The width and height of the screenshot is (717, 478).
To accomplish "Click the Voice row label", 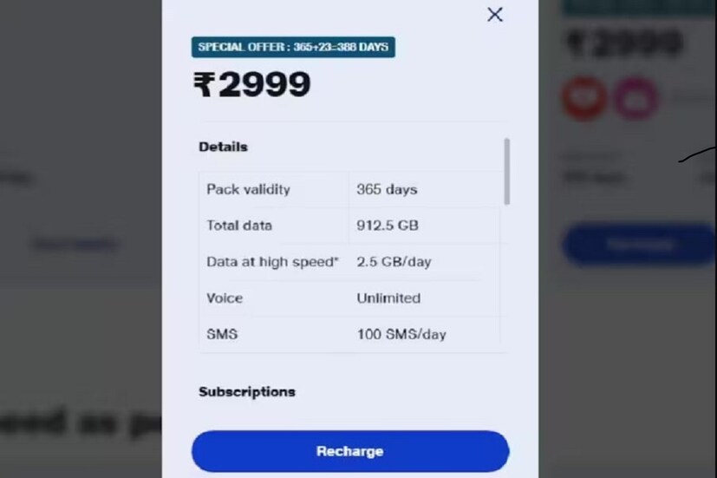I will tap(225, 298).
